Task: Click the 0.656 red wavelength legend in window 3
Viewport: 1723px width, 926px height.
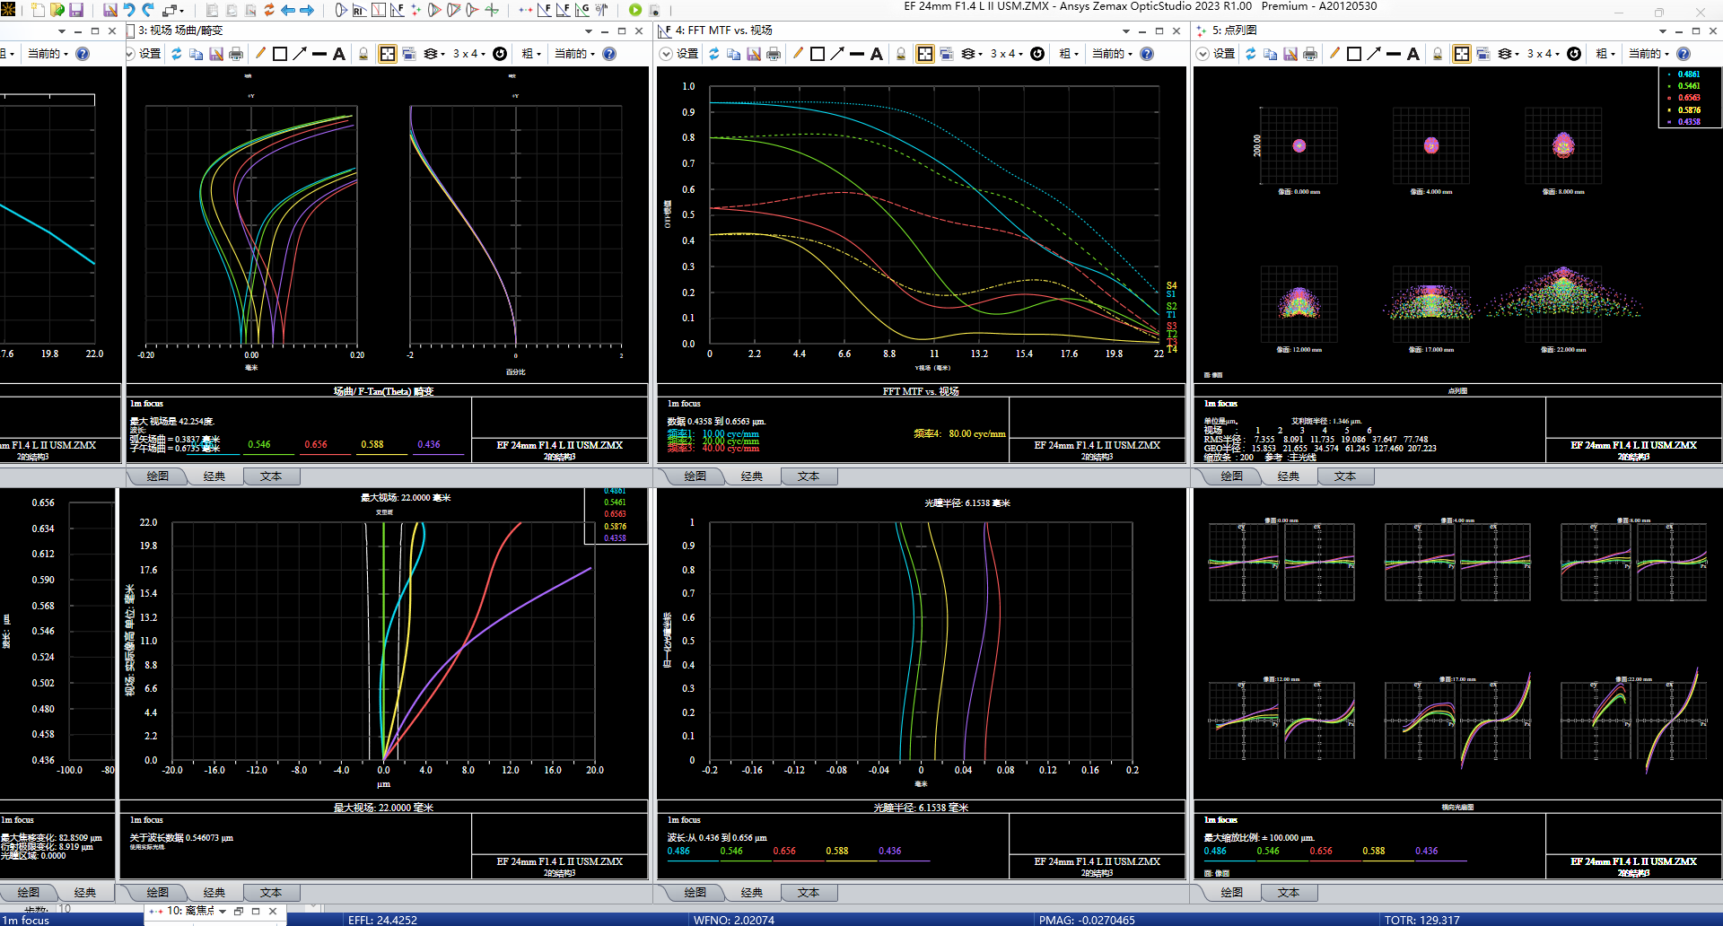Action: tap(316, 444)
